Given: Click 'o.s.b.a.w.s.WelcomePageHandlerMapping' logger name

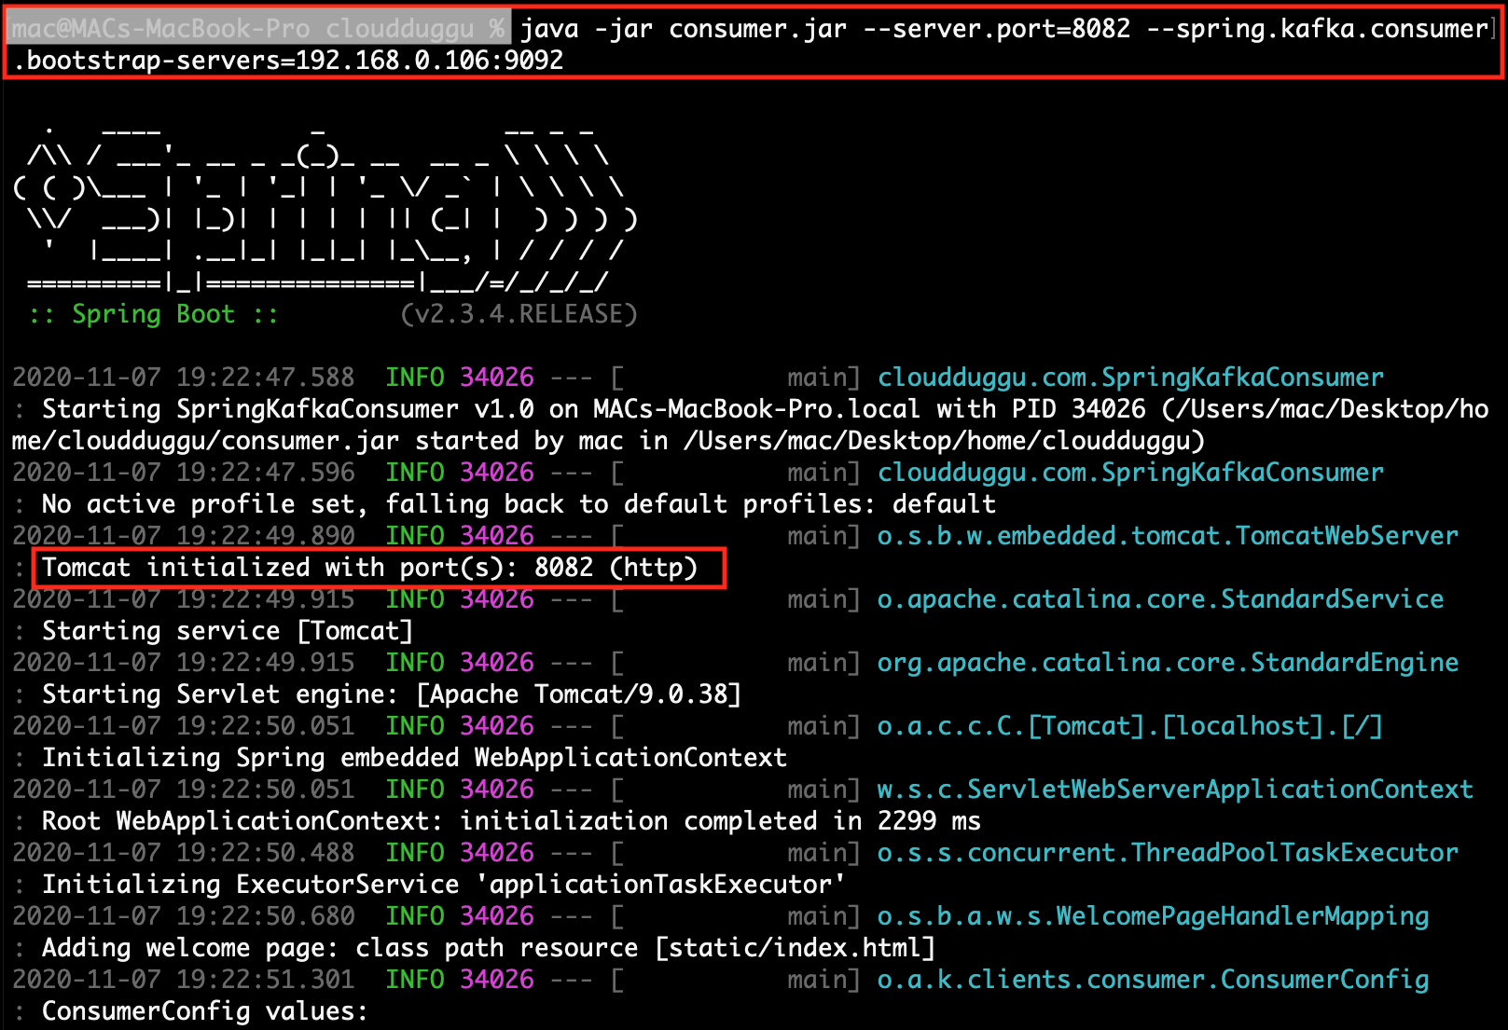Looking at the screenshot, I should (1153, 916).
